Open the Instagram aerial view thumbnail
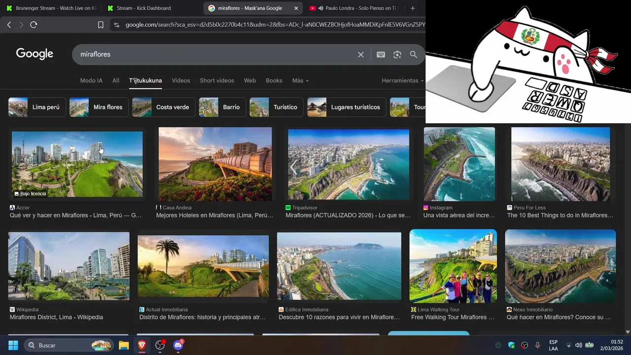 [x=459, y=164]
